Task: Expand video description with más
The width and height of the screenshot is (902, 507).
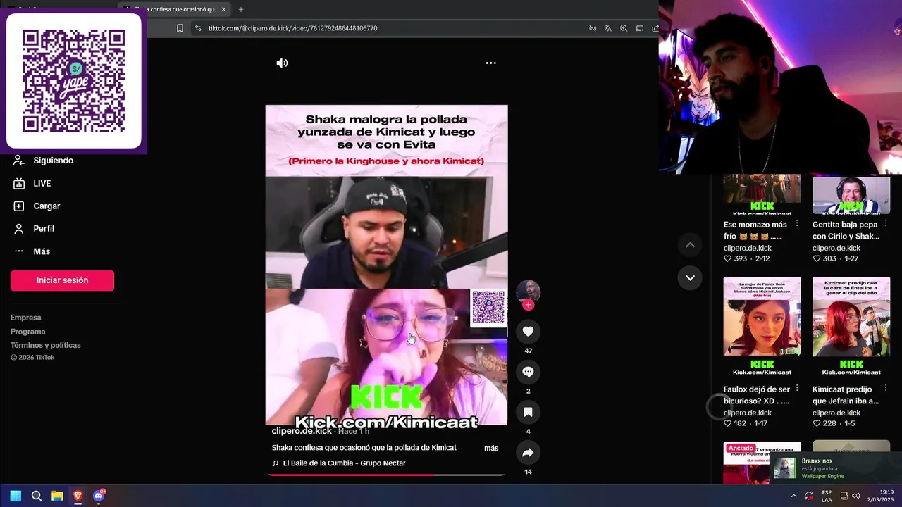Action: 491,448
